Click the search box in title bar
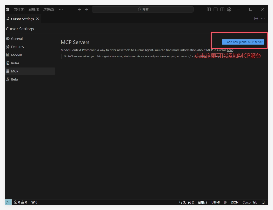 pos(142,9)
